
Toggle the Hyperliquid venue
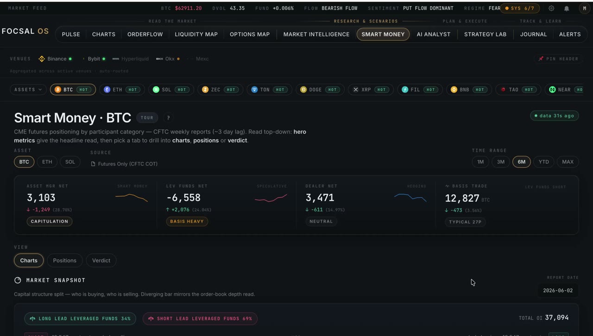[x=131, y=59]
